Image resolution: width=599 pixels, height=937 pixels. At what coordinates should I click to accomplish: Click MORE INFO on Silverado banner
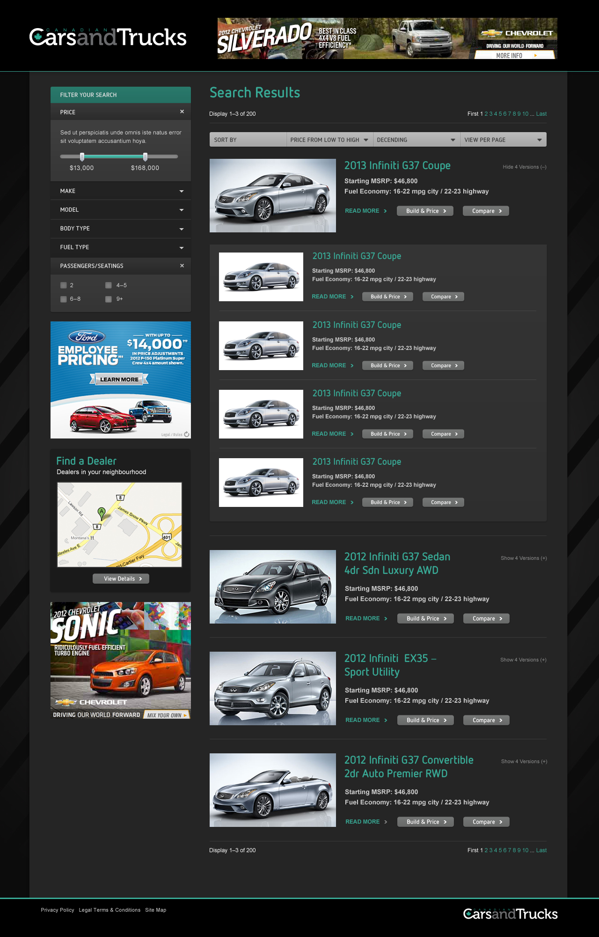click(515, 55)
